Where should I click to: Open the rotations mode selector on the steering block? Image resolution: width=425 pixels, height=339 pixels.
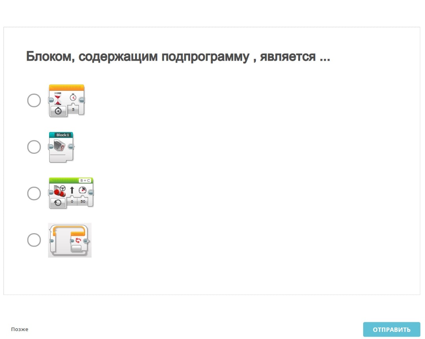57,202
